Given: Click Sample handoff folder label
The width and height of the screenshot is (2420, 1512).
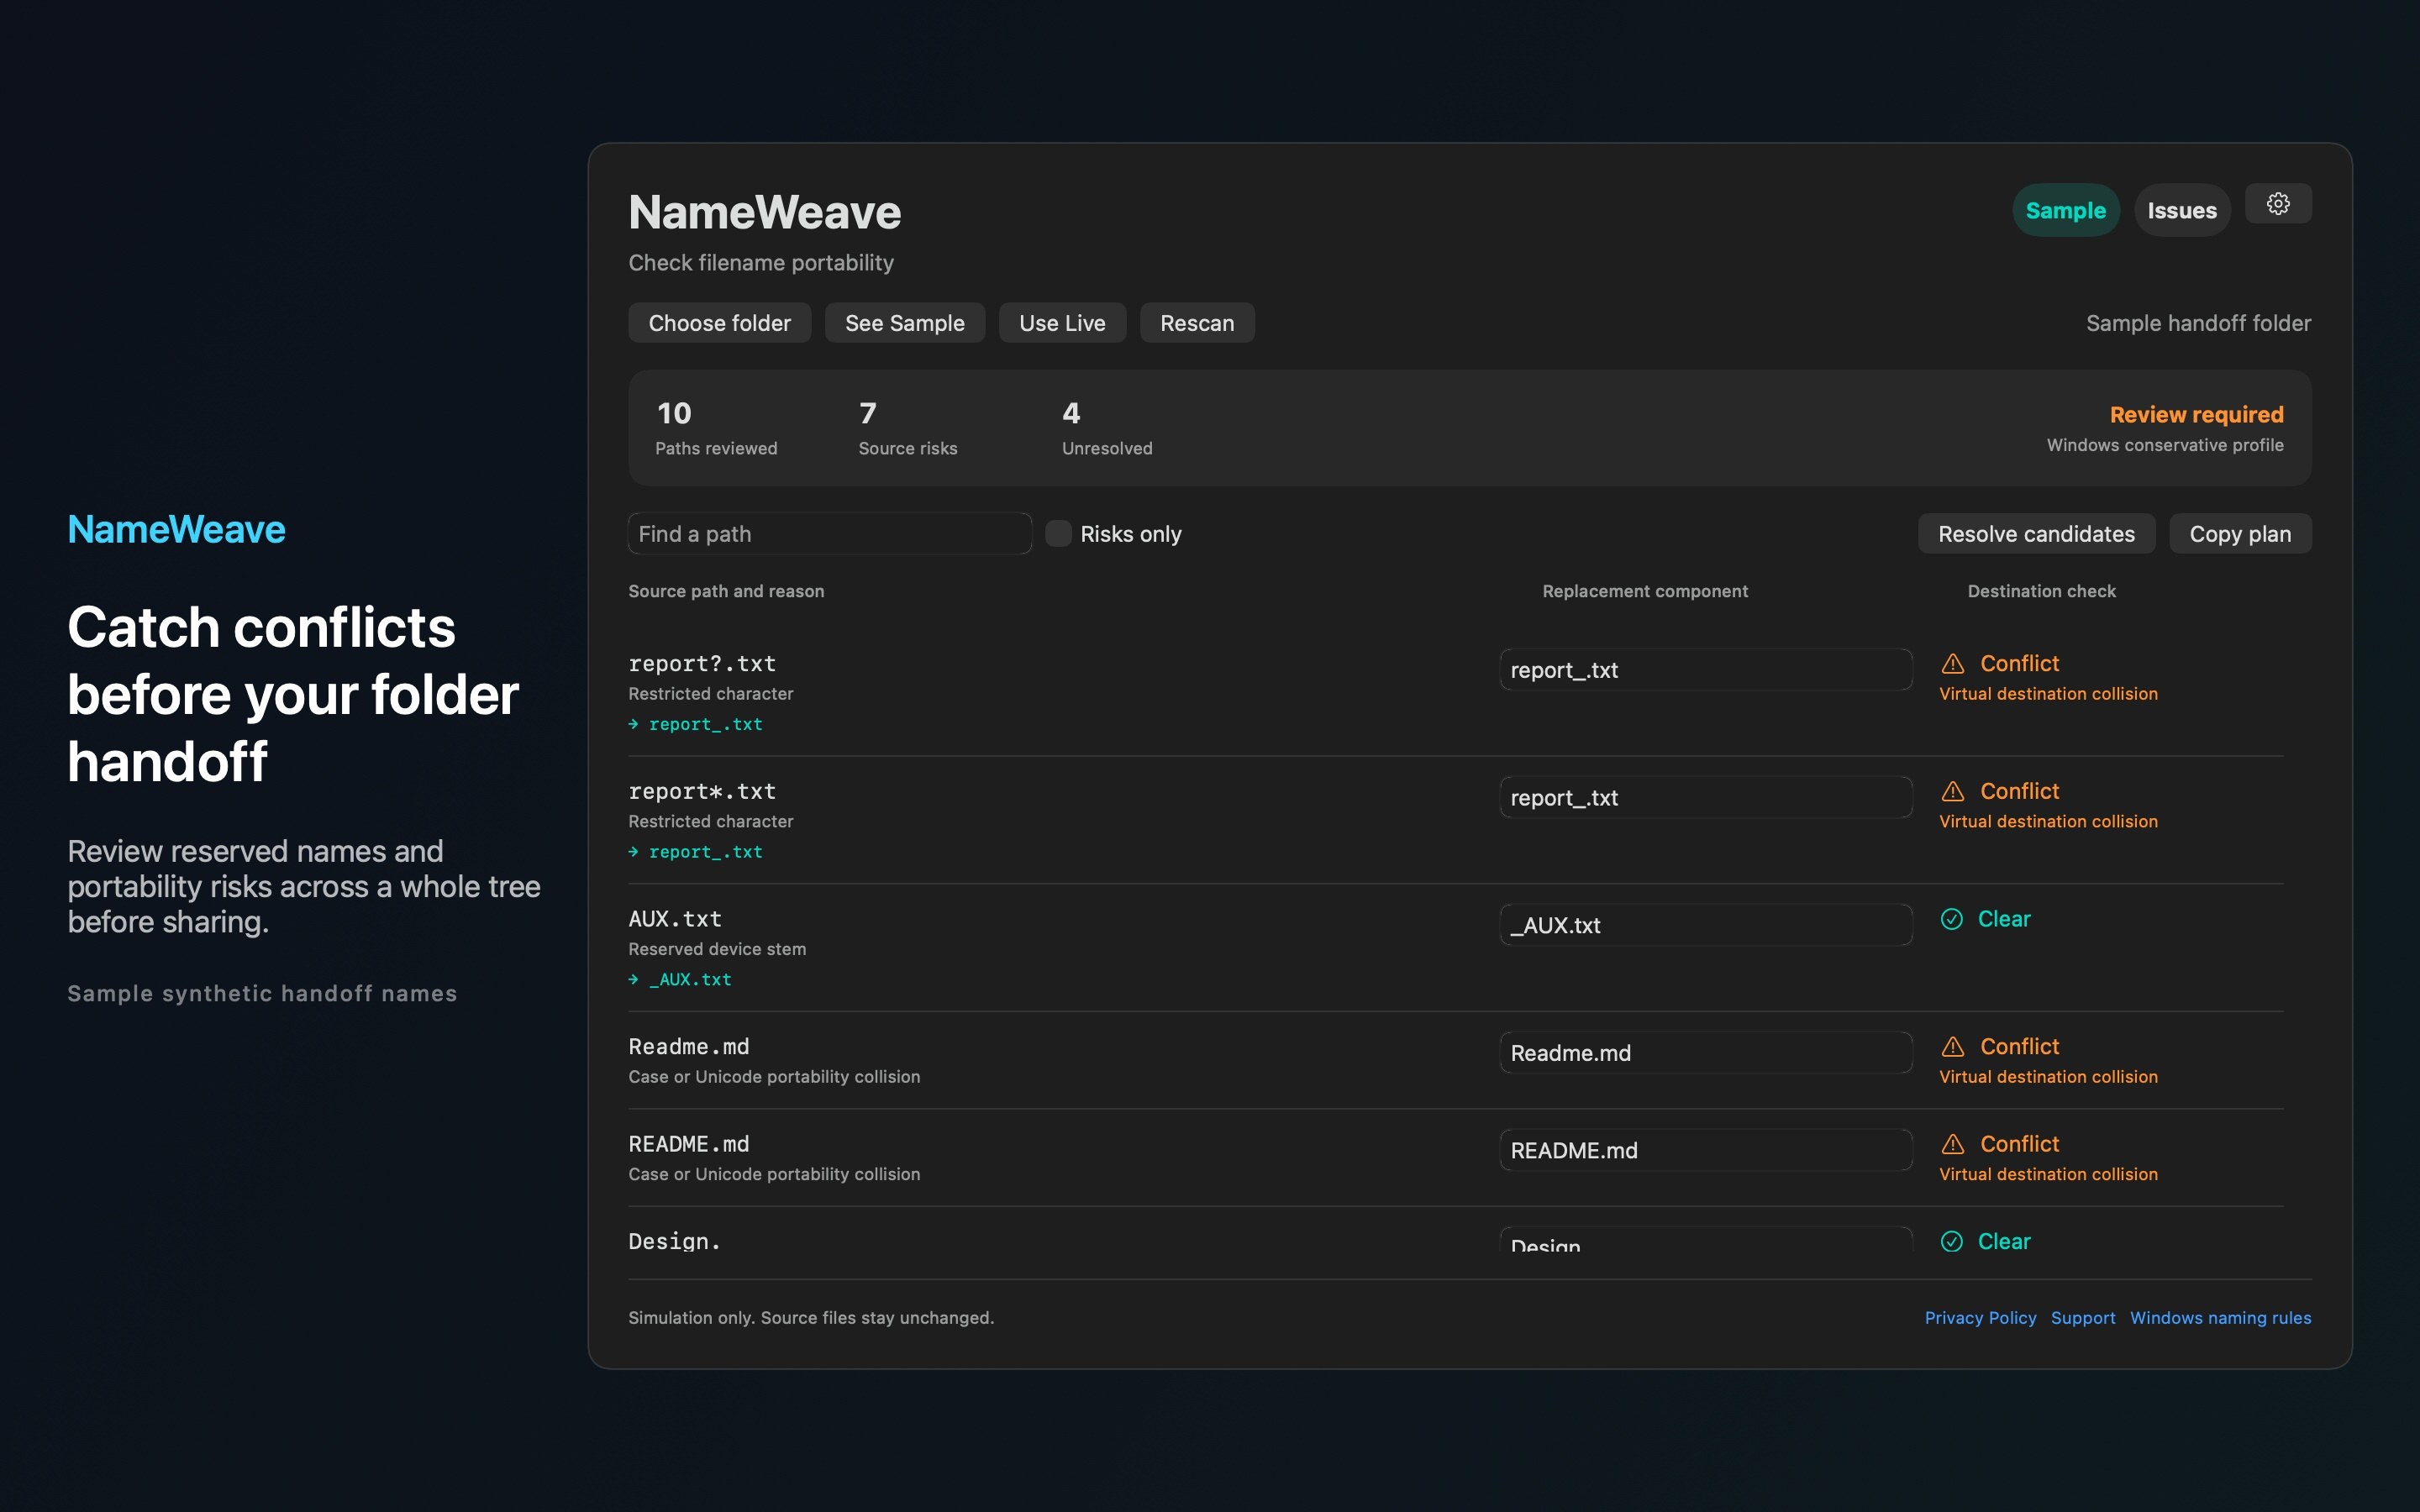Looking at the screenshot, I should [x=2198, y=323].
